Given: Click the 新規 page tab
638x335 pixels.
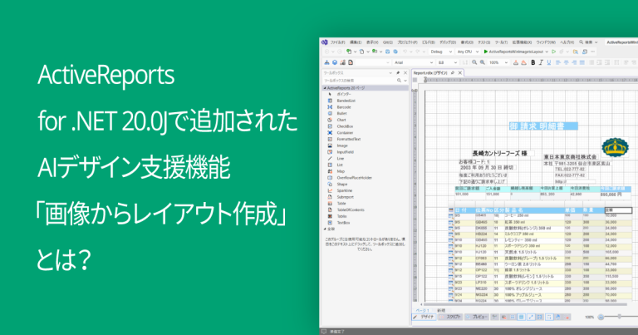Looking at the screenshot, I should coord(441,311).
